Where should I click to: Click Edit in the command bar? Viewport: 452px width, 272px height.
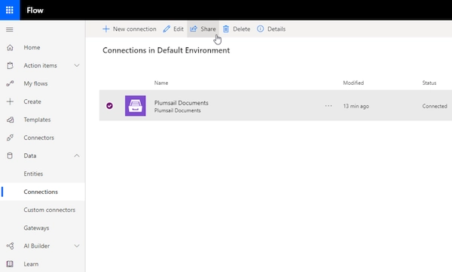coord(173,29)
